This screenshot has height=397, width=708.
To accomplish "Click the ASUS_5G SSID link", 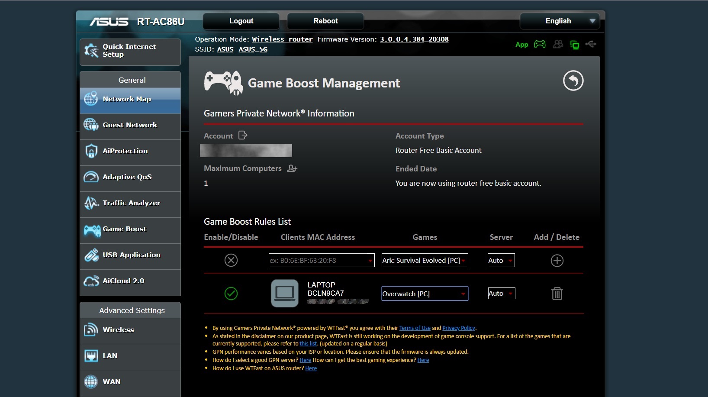I will pyautogui.click(x=253, y=49).
